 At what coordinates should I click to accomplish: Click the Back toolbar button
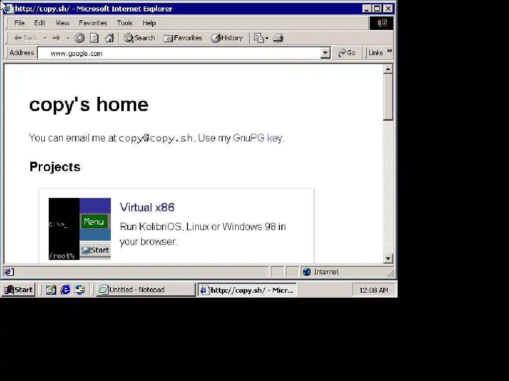coord(26,38)
